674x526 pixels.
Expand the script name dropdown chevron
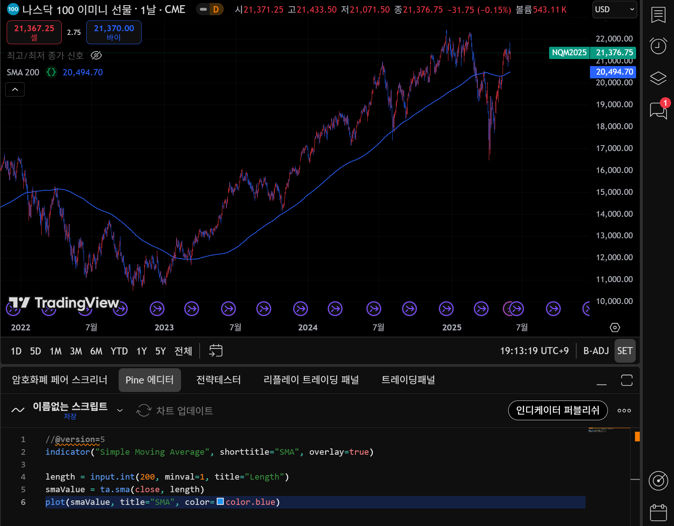tap(120, 410)
